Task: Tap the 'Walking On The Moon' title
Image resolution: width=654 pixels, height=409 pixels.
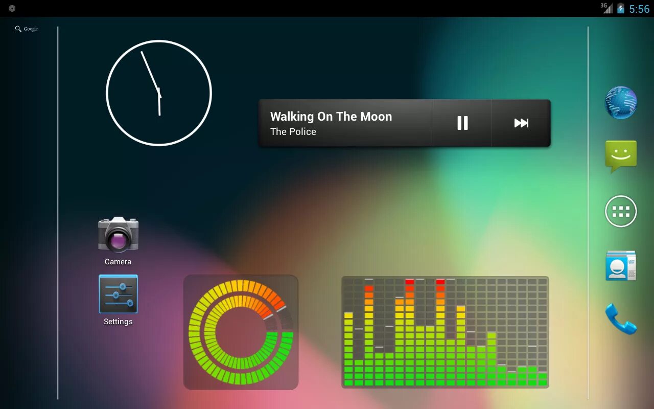Action: (331, 117)
